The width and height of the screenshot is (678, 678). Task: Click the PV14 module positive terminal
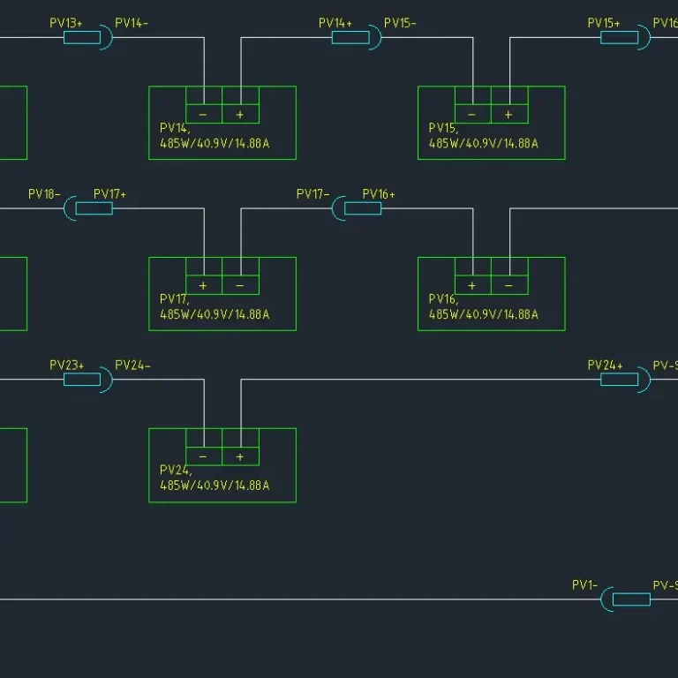tap(240, 115)
